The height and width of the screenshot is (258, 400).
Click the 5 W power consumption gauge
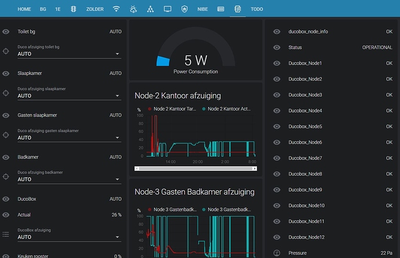(x=195, y=60)
